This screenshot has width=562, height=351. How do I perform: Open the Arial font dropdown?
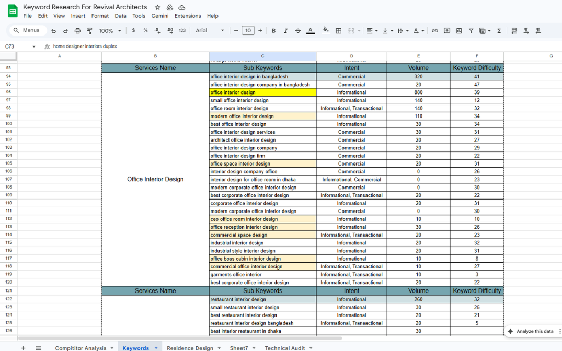pos(210,31)
